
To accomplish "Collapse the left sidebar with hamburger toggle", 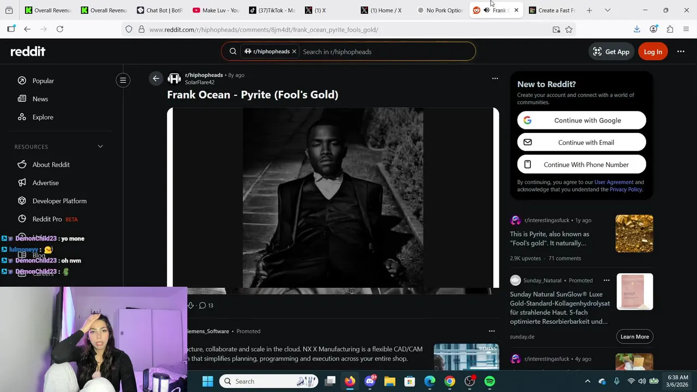I will pyautogui.click(x=123, y=81).
